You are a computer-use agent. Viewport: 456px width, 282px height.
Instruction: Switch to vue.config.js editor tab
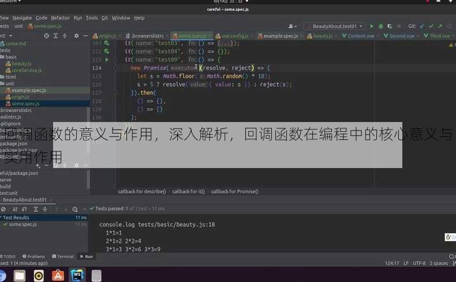click(x=232, y=36)
